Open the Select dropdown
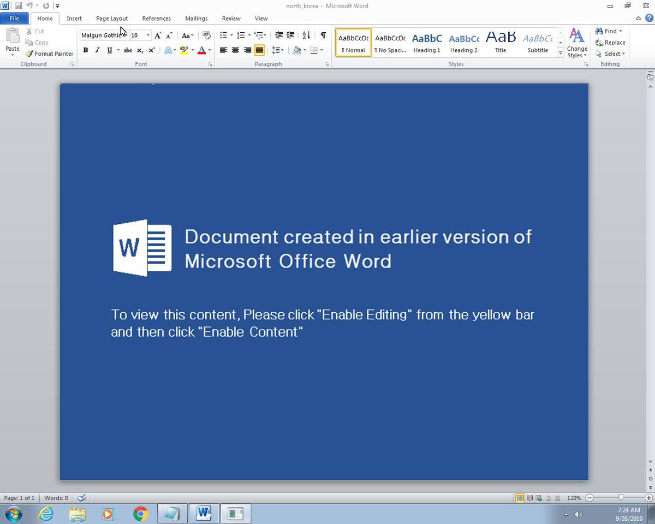Viewport: 655px width, 524px height. [610, 53]
